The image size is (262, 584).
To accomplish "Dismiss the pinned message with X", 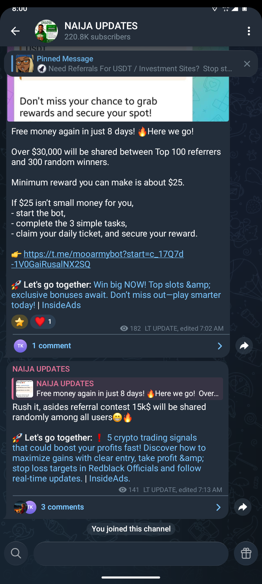I will point(247,64).
